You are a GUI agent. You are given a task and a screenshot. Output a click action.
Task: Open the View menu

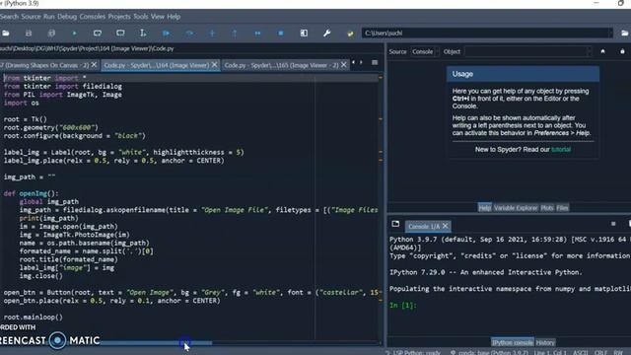(x=158, y=17)
